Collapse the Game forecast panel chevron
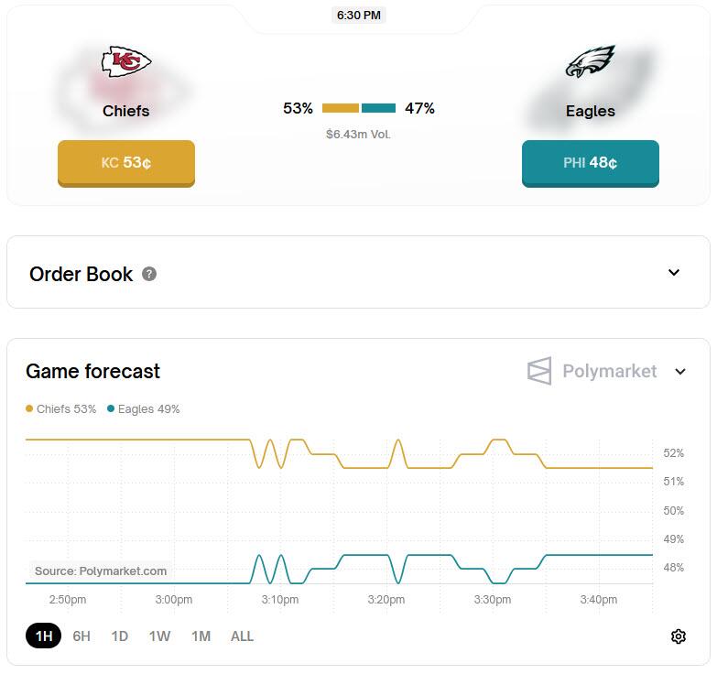 [680, 371]
